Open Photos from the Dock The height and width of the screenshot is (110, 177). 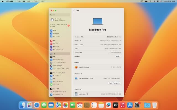point(66,105)
